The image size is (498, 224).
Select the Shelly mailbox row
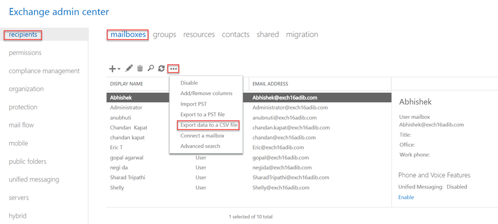[x=248, y=188]
